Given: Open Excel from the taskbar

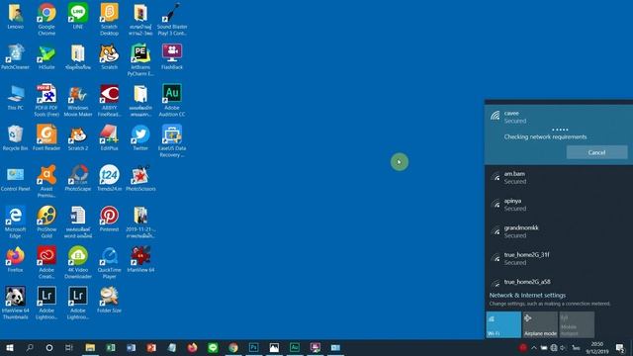Looking at the screenshot, I should tap(111, 347).
